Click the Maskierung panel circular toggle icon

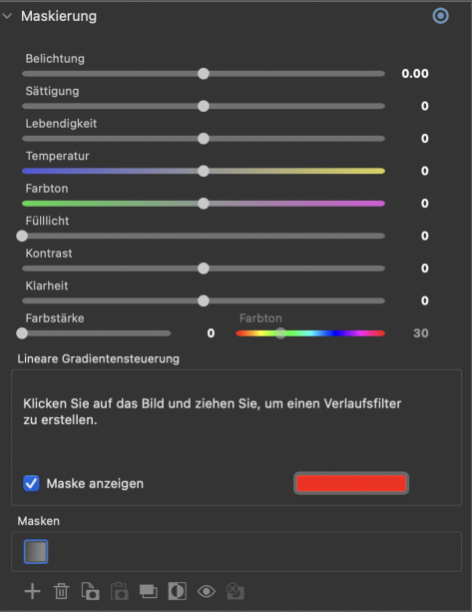pyautogui.click(x=440, y=16)
